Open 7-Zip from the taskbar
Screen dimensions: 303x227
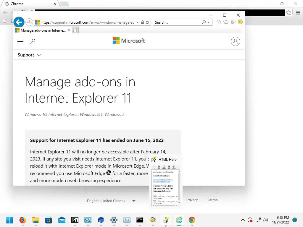(x=75, y=220)
